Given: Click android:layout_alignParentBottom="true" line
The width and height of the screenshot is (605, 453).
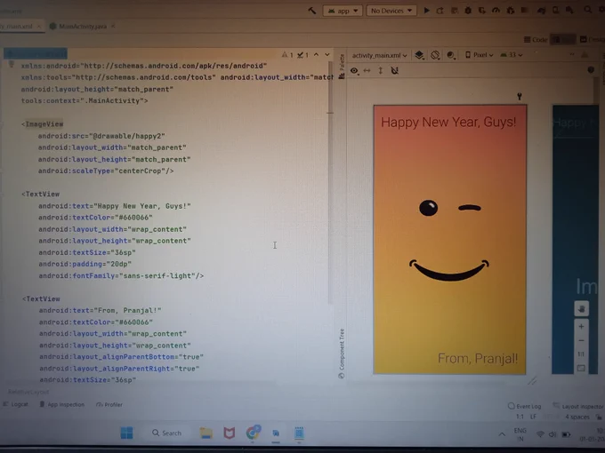Looking at the screenshot, I should [121, 357].
